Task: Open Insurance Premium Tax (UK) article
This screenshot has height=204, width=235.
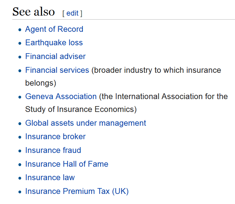Action: [x=77, y=191]
